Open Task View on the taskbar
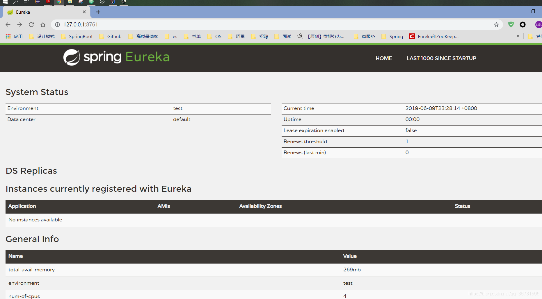The width and height of the screenshot is (542, 299). pyautogui.click(x=26, y=2)
